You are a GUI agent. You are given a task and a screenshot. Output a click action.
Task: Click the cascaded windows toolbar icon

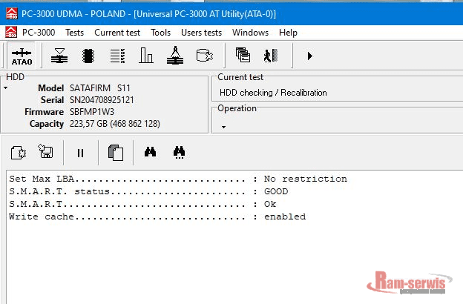pyautogui.click(x=243, y=55)
